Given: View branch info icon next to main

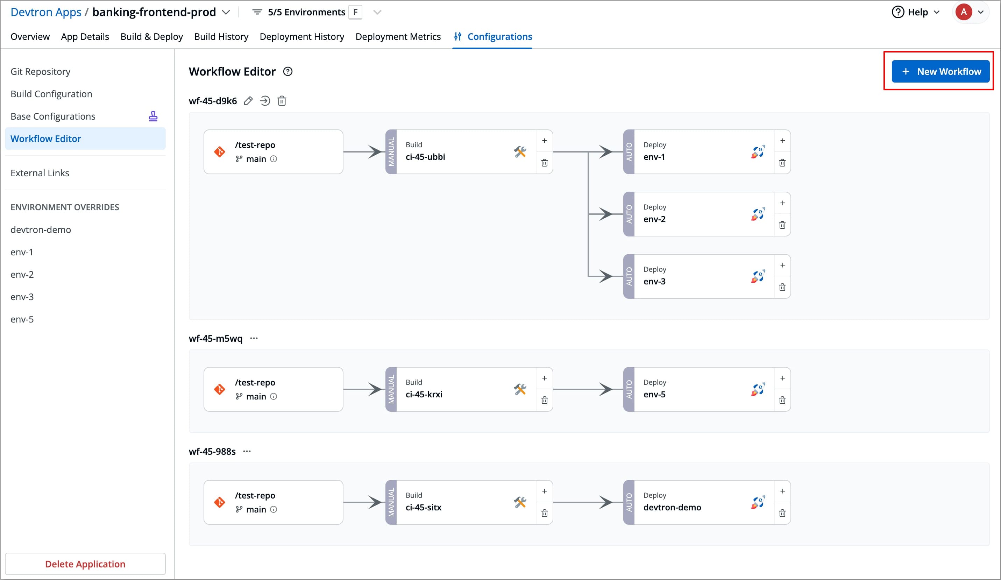Looking at the screenshot, I should (274, 158).
